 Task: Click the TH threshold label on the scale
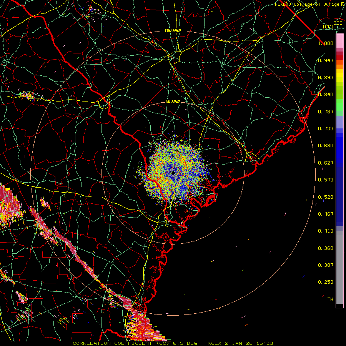(x=330, y=299)
